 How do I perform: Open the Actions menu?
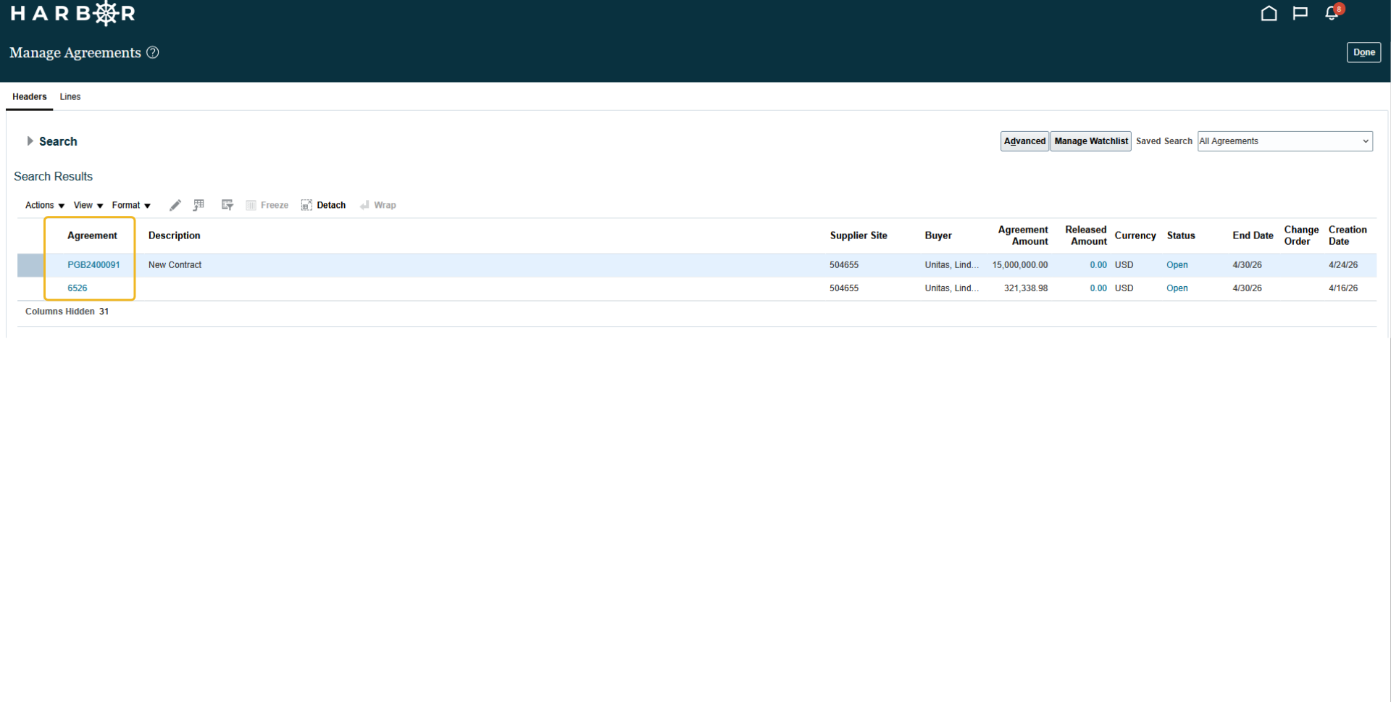[45, 206]
